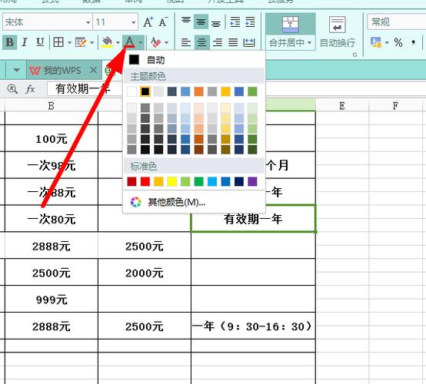This screenshot has width=426, height=384.
Task: Expand clear formatting dropdown arrow
Action: coord(166,42)
